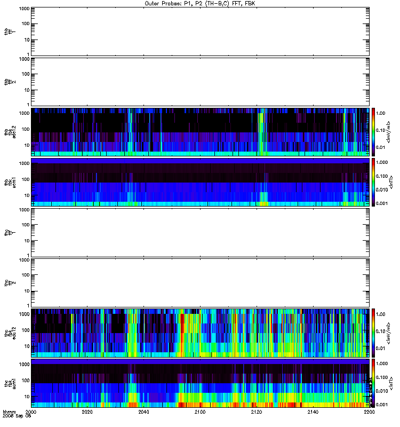400x427 pixels.
Task: Click the "0.100" value on thc scm1 color bar
Action: click(382, 377)
